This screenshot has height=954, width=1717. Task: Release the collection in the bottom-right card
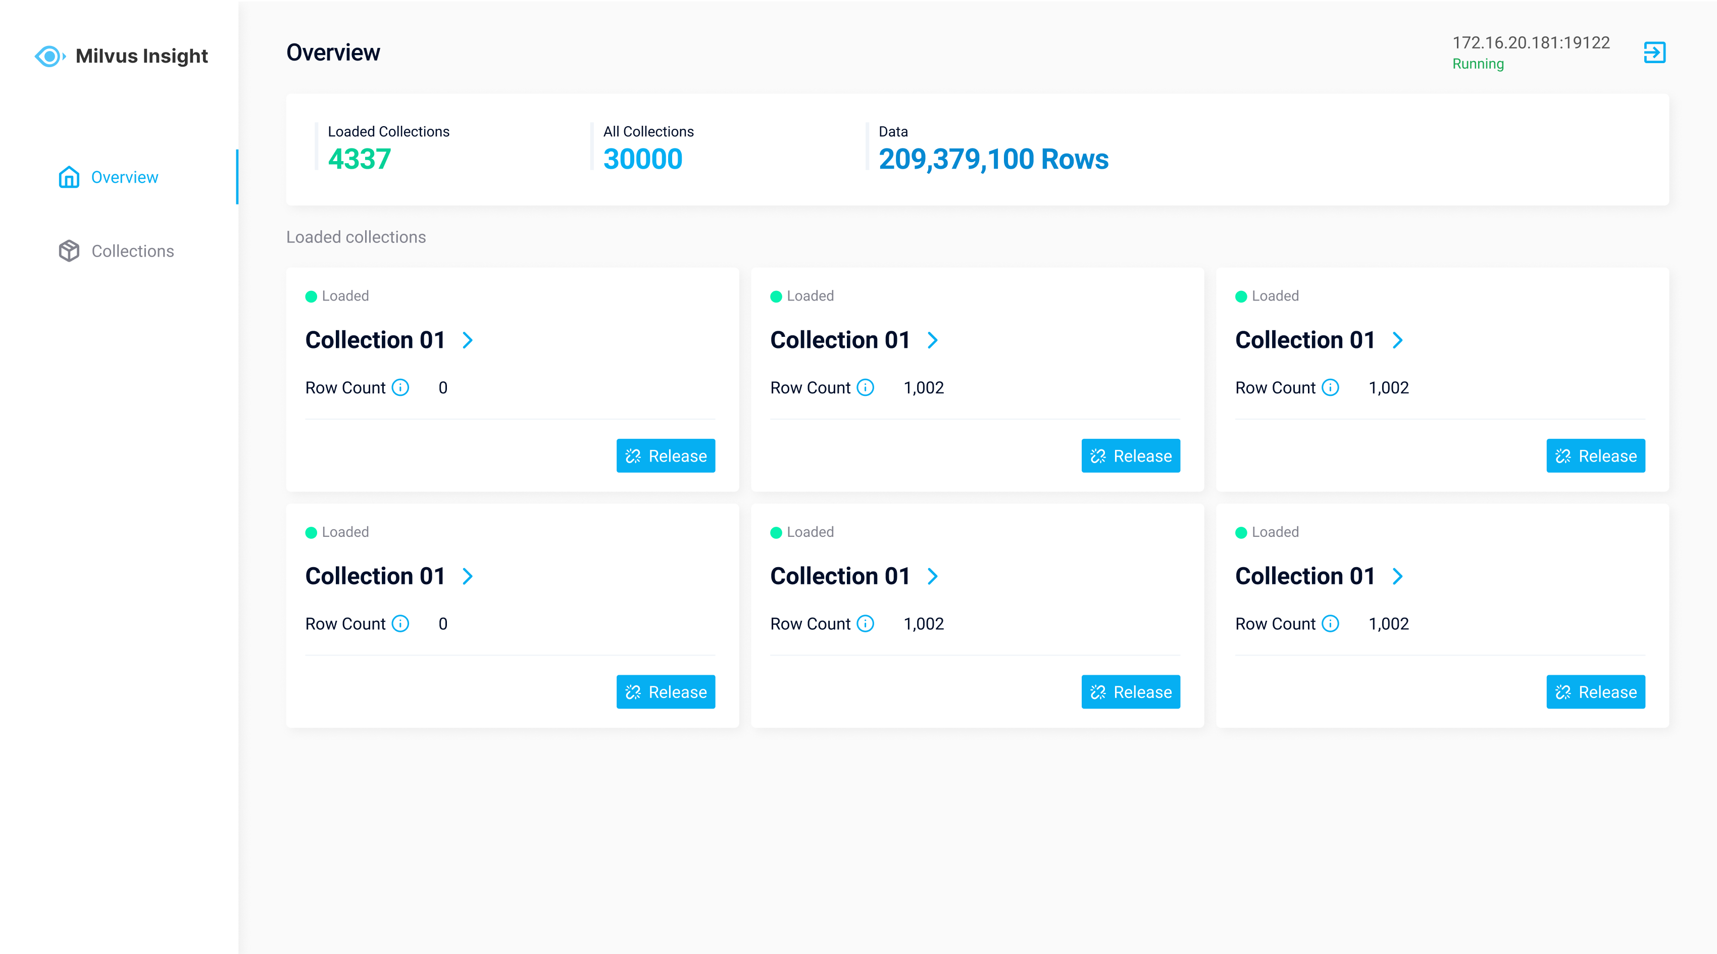point(1596,691)
